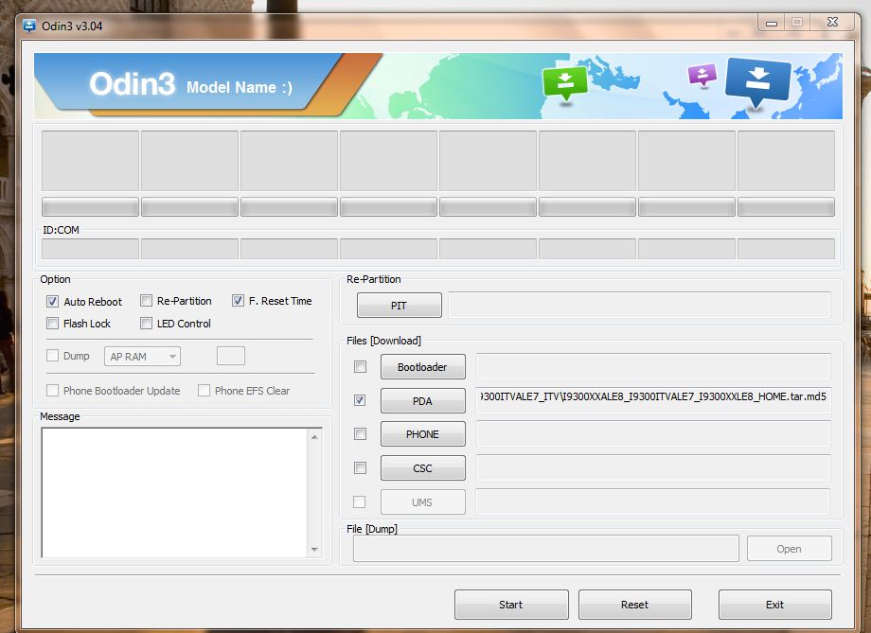Click the Message box scrollbar down arrow
This screenshot has width=871, height=633.
[315, 550]
